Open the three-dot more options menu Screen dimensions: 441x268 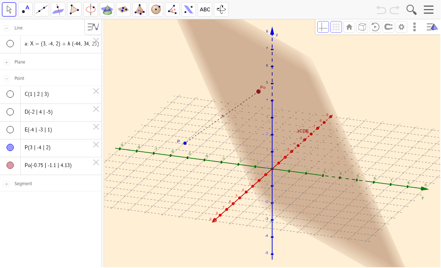tap(415, 27)
